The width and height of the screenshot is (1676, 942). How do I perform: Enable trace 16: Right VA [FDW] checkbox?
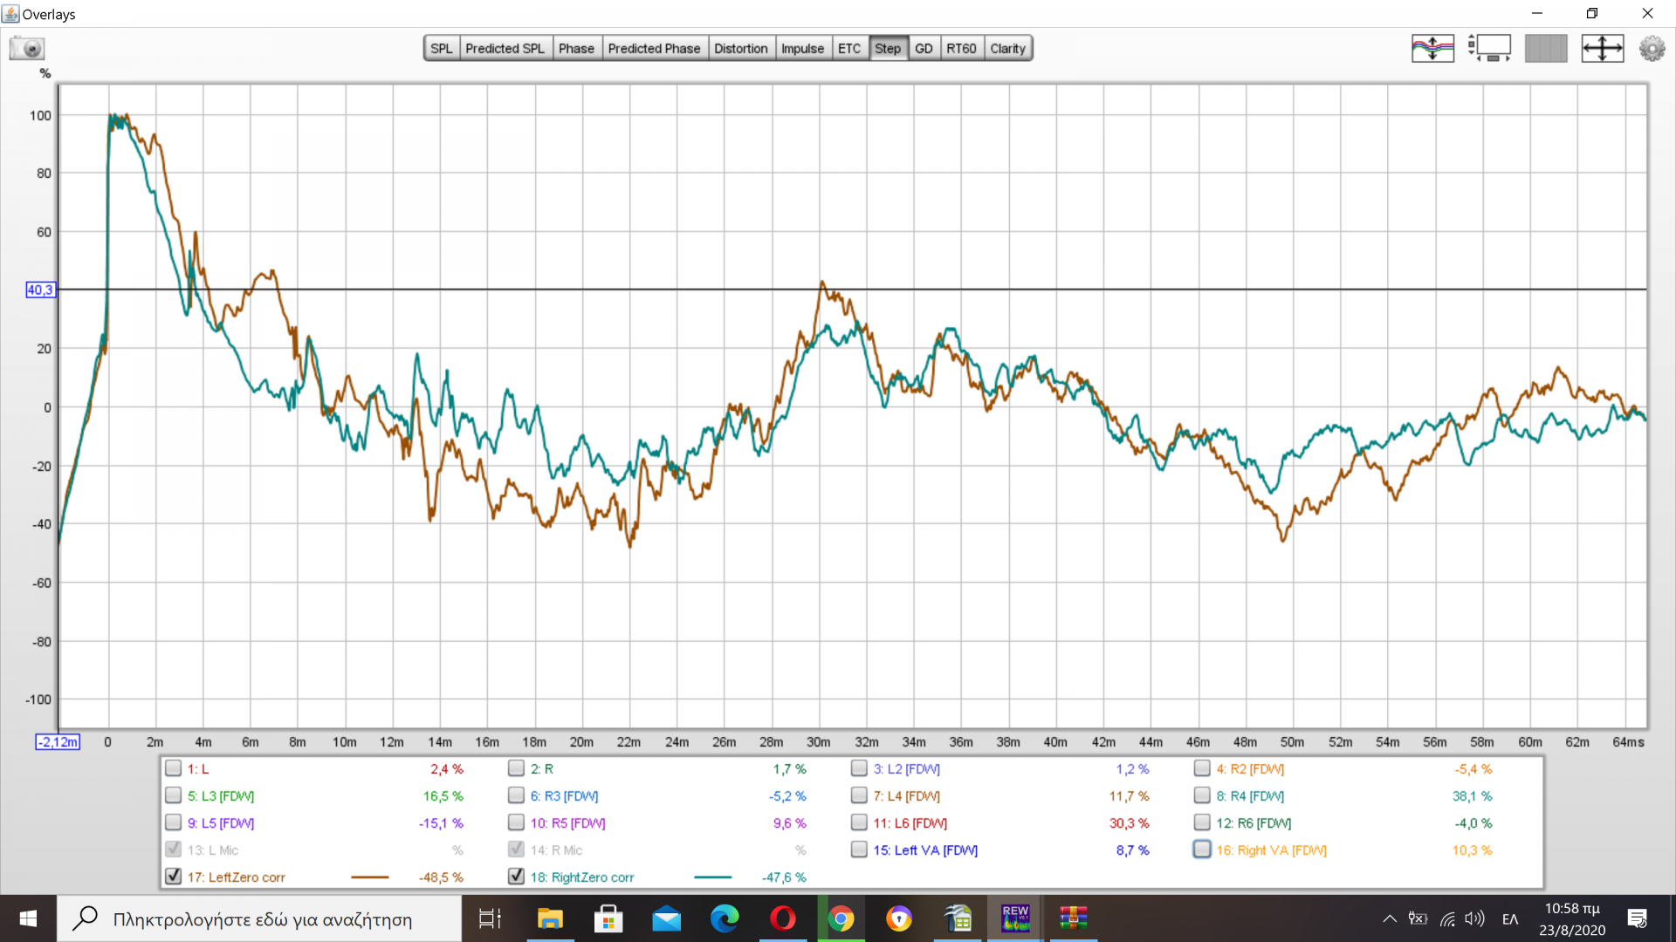(x=1202, y=850)
